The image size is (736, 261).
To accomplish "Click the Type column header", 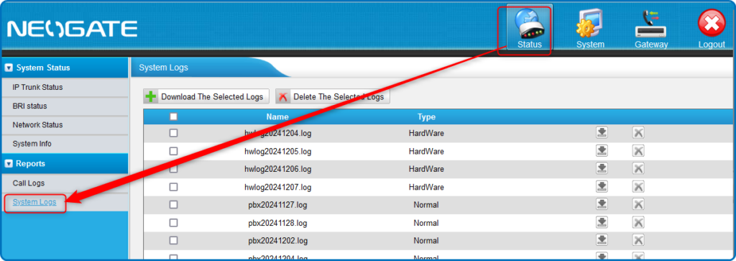I will click(x=426, y=117).
